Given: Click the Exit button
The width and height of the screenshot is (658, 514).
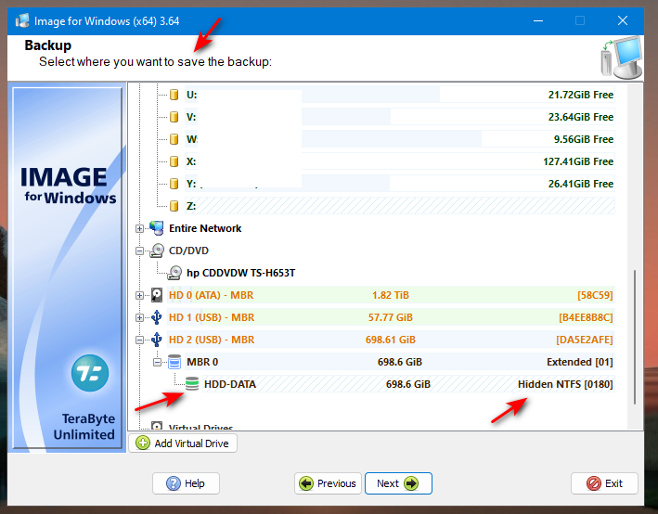Looking at the screenshot, I should 604,483.
